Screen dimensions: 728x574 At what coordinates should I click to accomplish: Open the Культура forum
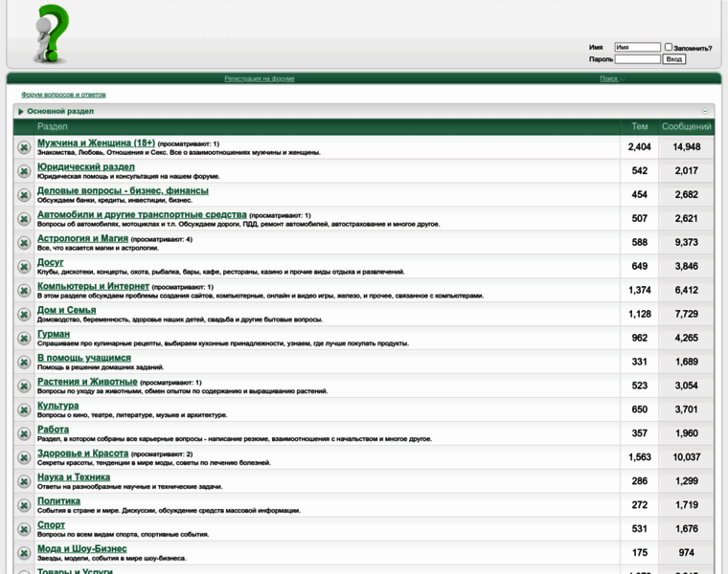58,406
